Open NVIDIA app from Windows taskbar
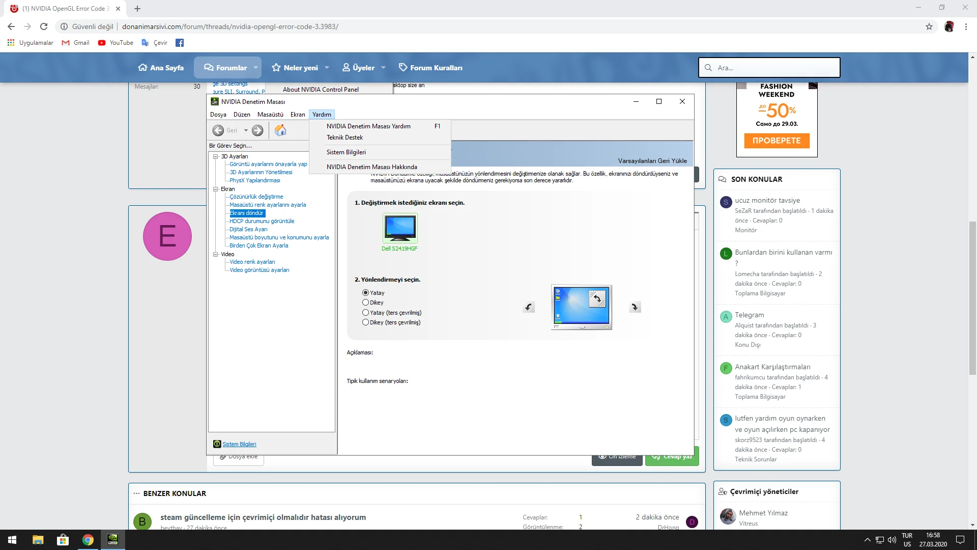Viewport: 977px width, 550px height. click(112, 540)
